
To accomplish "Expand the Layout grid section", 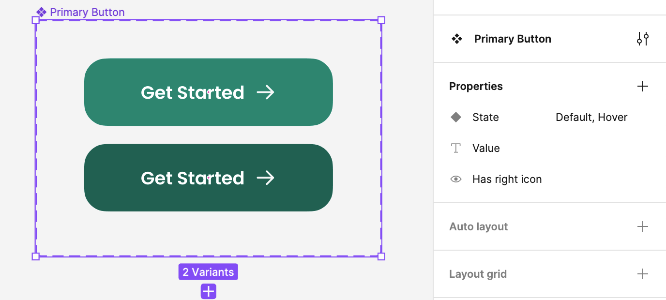I will (x=478, y=274).
